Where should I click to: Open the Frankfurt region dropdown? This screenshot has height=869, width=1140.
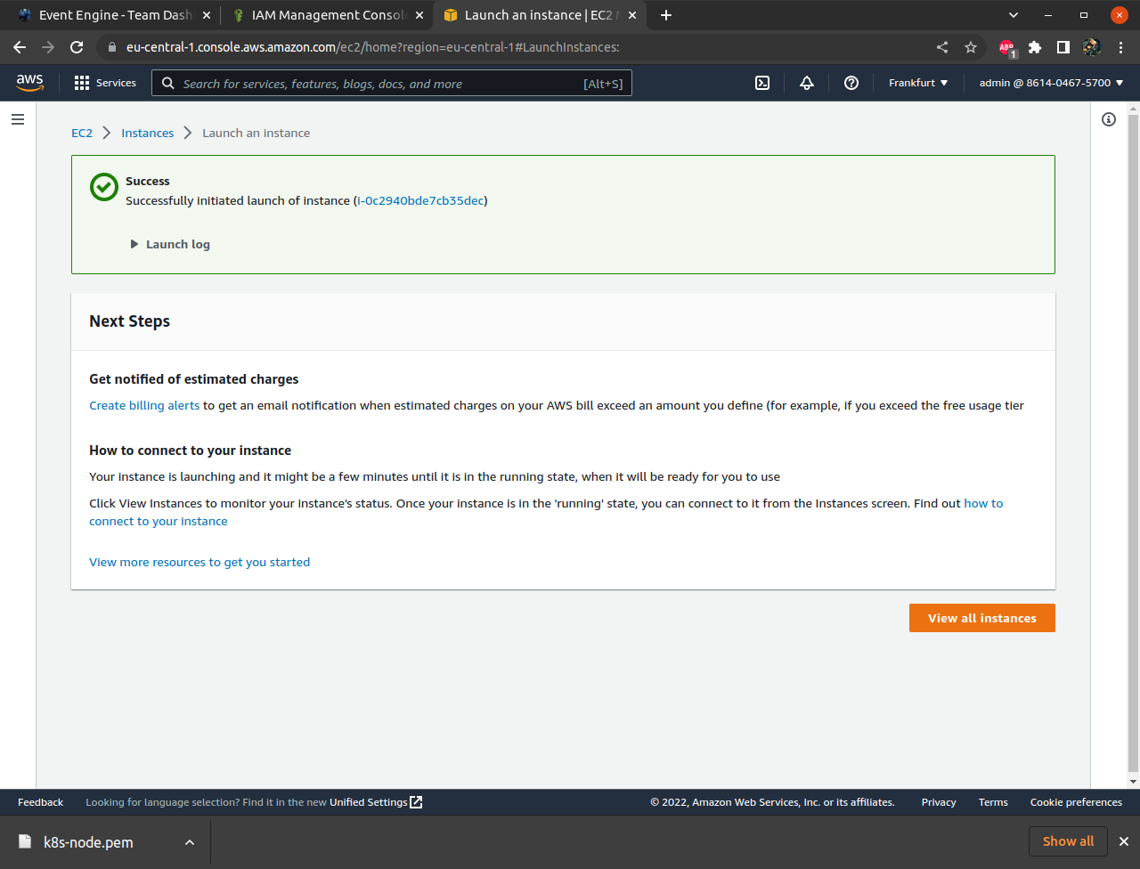[918, 83]
